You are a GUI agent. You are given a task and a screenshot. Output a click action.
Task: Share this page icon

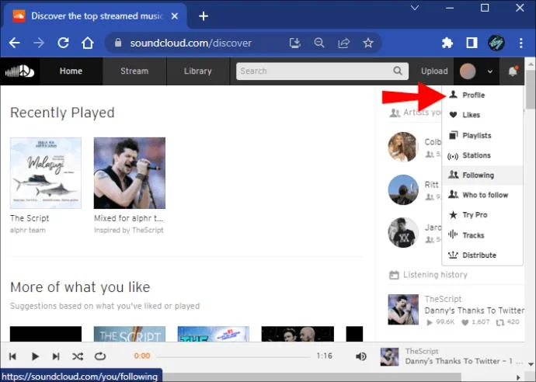[x=343, y=43]
